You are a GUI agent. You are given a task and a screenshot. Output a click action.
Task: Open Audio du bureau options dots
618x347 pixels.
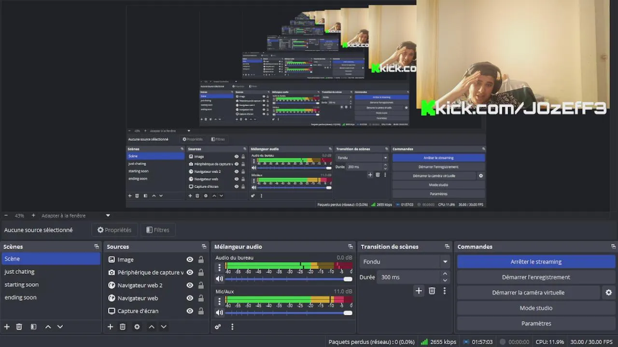click(x=219, y=267)
